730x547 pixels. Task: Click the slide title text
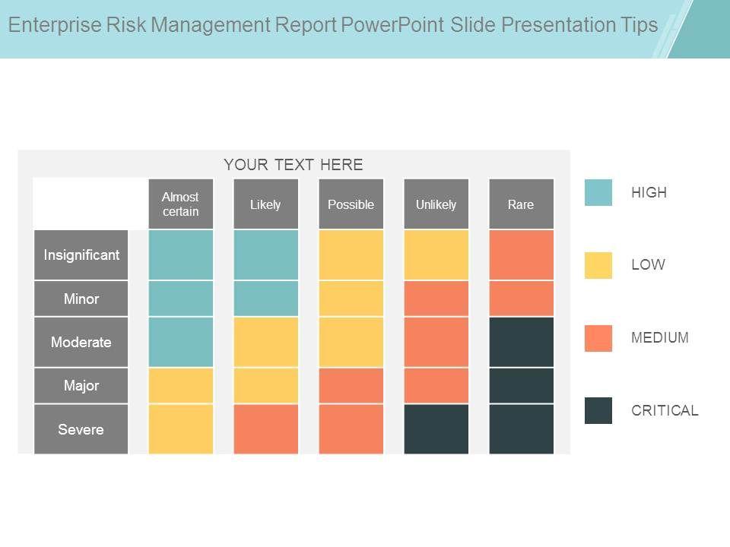(x=333, y=25)
